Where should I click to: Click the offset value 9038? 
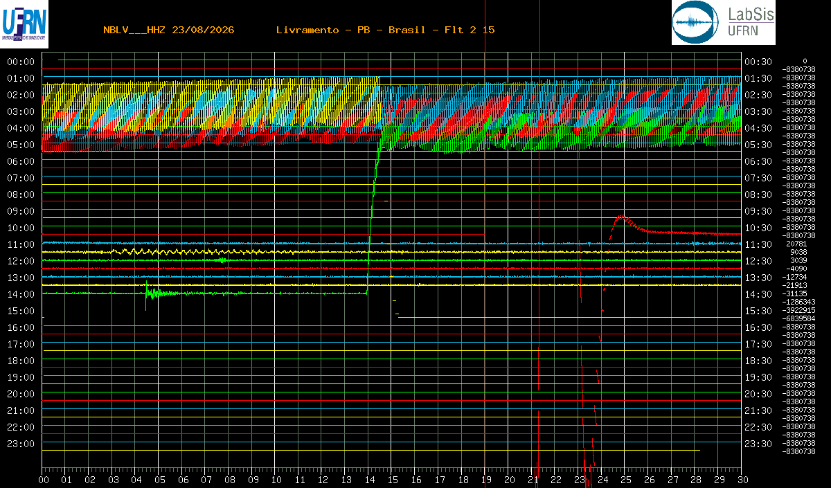799,253
